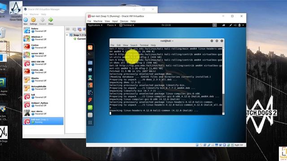Open Firefox from the Kali dock
The height and width of the screenshot is (161, 287).
point(90,48)
